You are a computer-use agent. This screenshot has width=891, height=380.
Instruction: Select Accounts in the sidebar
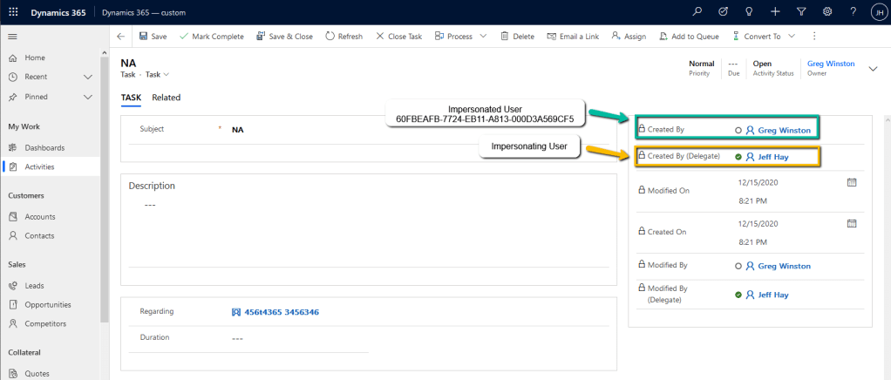39,216
